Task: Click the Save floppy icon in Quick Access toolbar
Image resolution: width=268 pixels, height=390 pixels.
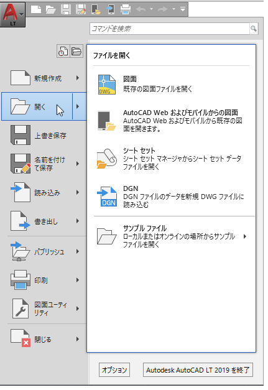Action: (66, 9)
